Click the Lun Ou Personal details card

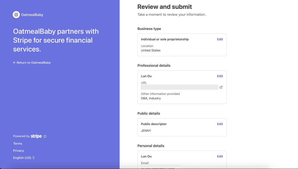pyautogui.click(x=182, y=160)
